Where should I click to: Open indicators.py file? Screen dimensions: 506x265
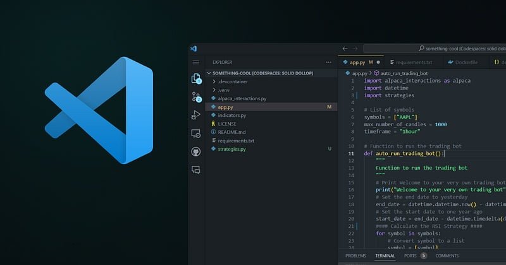point(271,115)
